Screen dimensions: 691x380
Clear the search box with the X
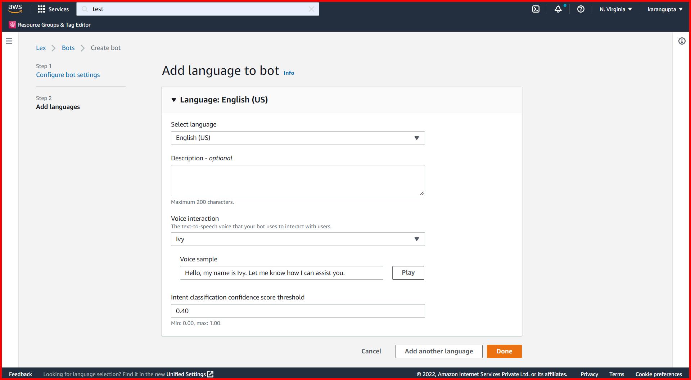point(311,9)
